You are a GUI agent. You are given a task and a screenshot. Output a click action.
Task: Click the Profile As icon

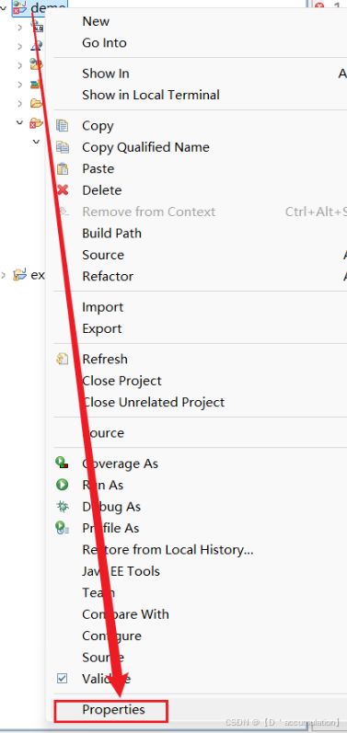pos(63,528)
